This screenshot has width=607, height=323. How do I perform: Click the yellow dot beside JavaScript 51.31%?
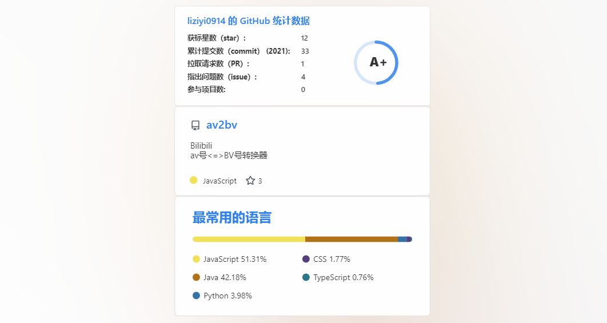pos(196,259)
